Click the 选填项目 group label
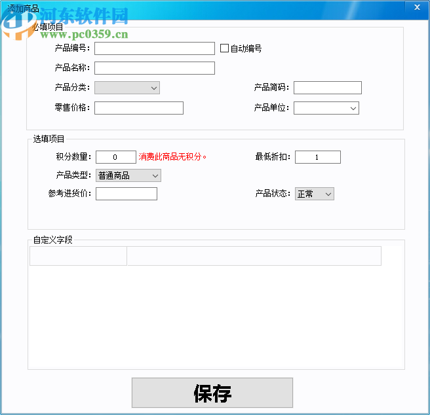The height and width of the screenshot is (415, 430). (x=49, y=139)
